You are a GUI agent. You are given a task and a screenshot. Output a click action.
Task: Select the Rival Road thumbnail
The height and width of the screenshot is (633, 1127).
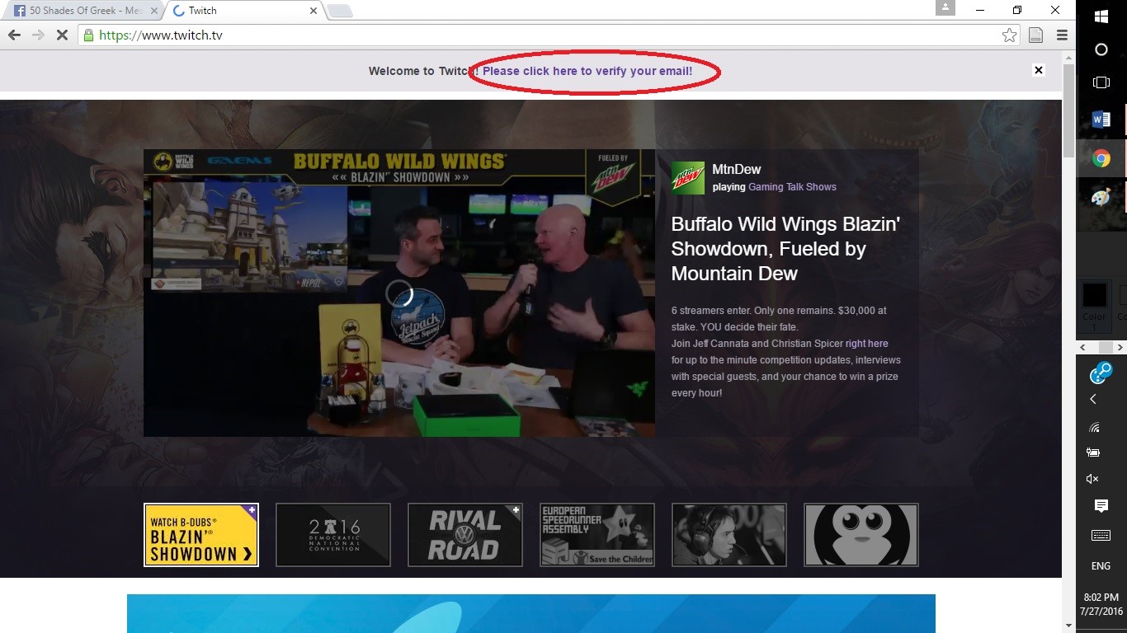click(465, 535)
